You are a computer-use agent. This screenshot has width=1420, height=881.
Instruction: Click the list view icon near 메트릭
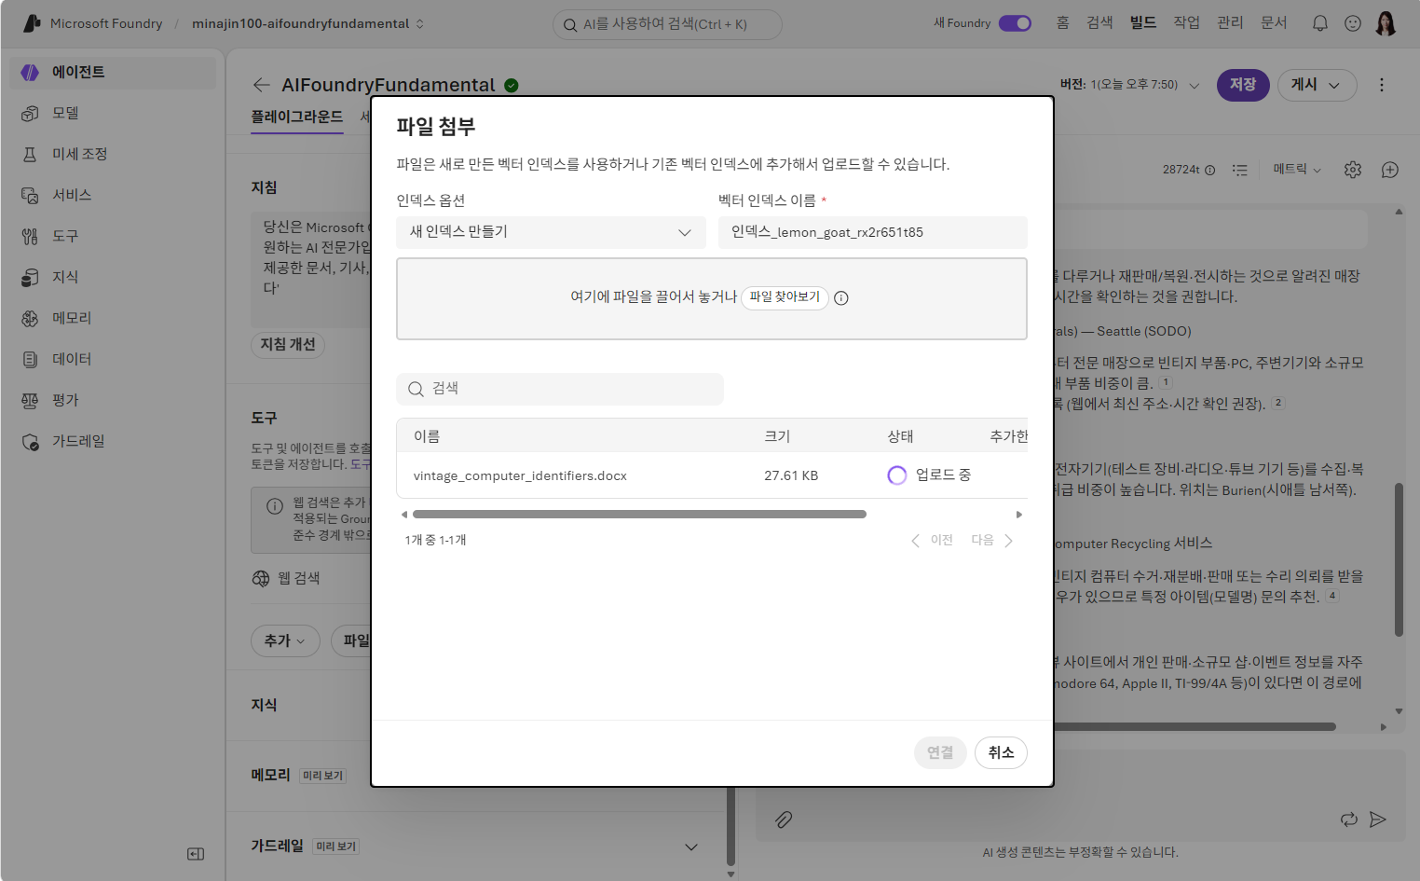click(x=1239, y=170)
